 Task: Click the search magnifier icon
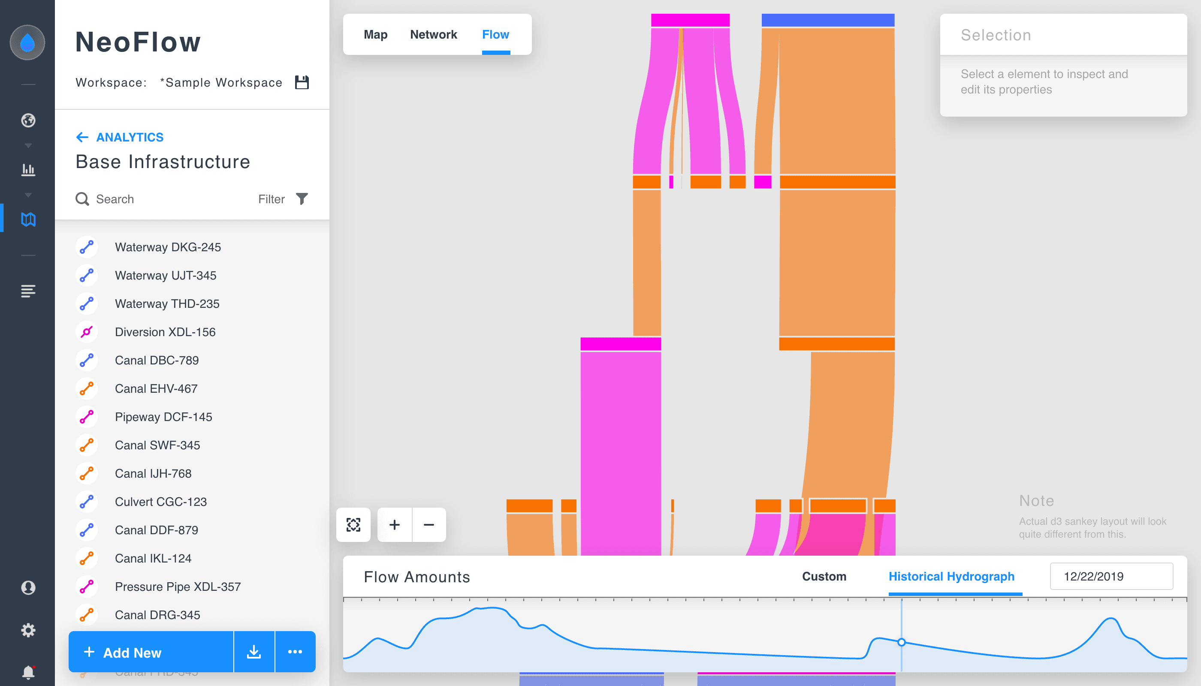point(82,199)
